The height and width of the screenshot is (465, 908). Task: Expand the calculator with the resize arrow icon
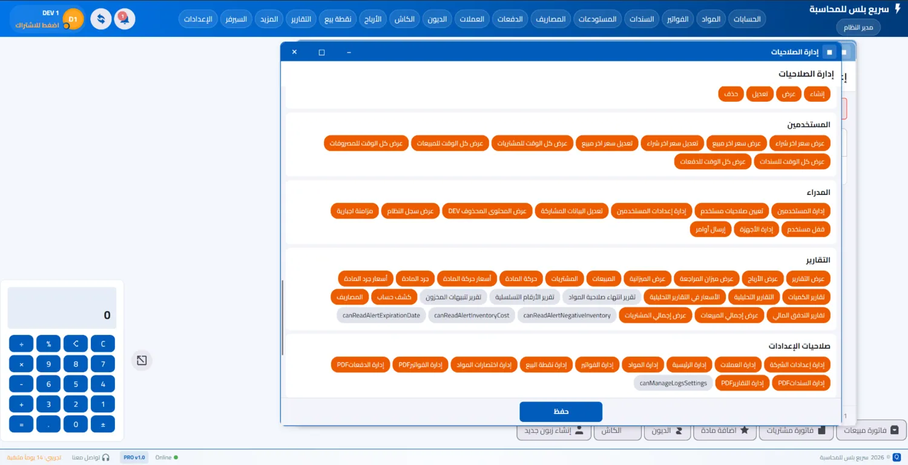[x=142, y=361]
